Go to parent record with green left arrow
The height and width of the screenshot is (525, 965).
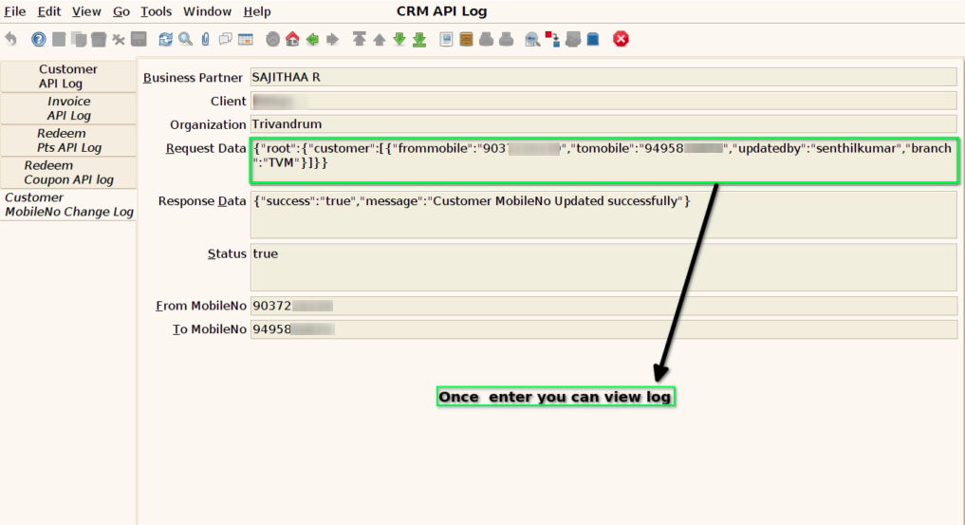point(312,39)
